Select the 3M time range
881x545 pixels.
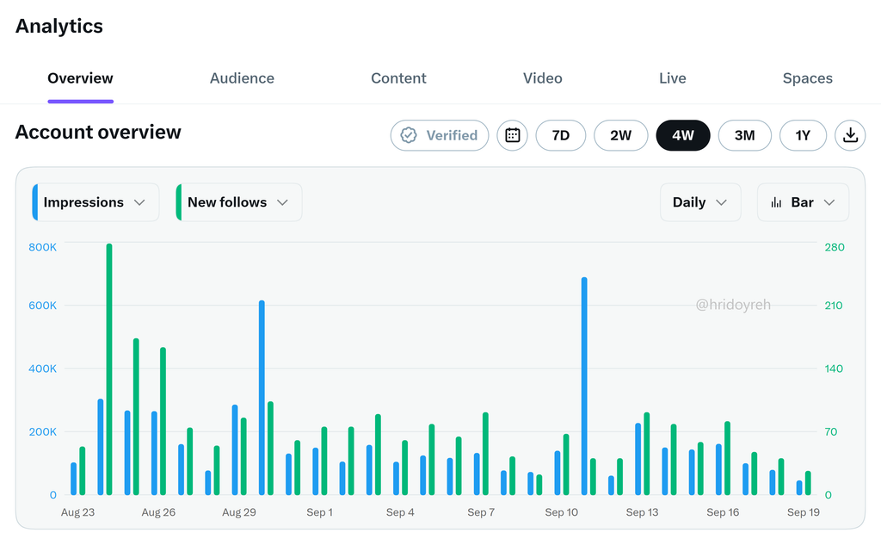(744, 135)
